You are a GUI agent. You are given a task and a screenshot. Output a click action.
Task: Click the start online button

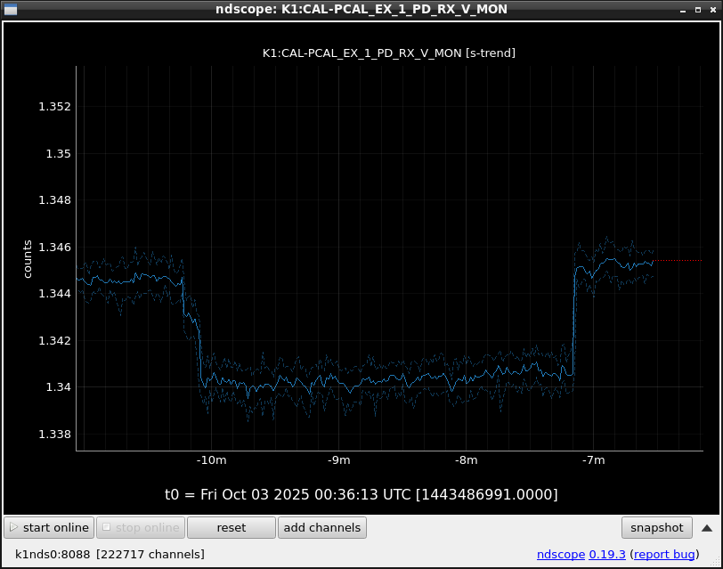(x=50, y=528)
